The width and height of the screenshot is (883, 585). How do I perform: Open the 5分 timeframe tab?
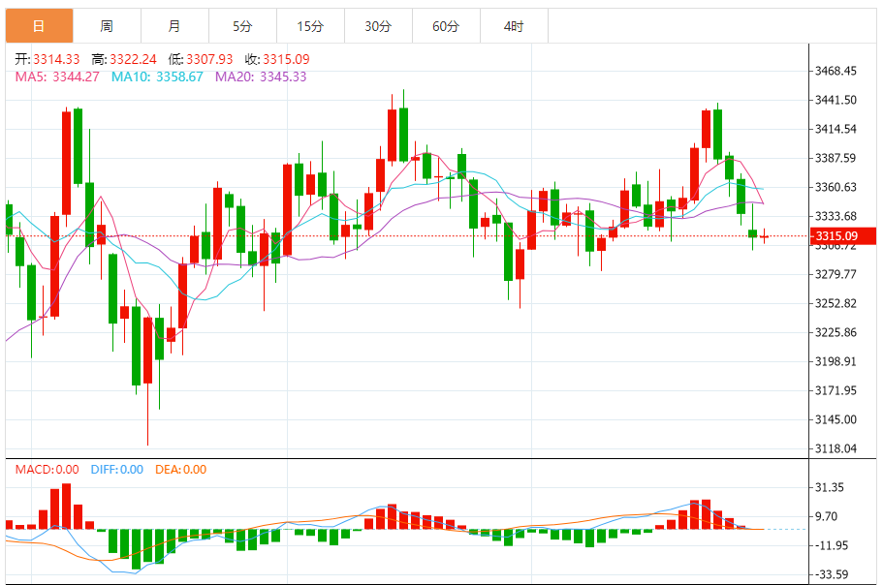tap(242, 26)
